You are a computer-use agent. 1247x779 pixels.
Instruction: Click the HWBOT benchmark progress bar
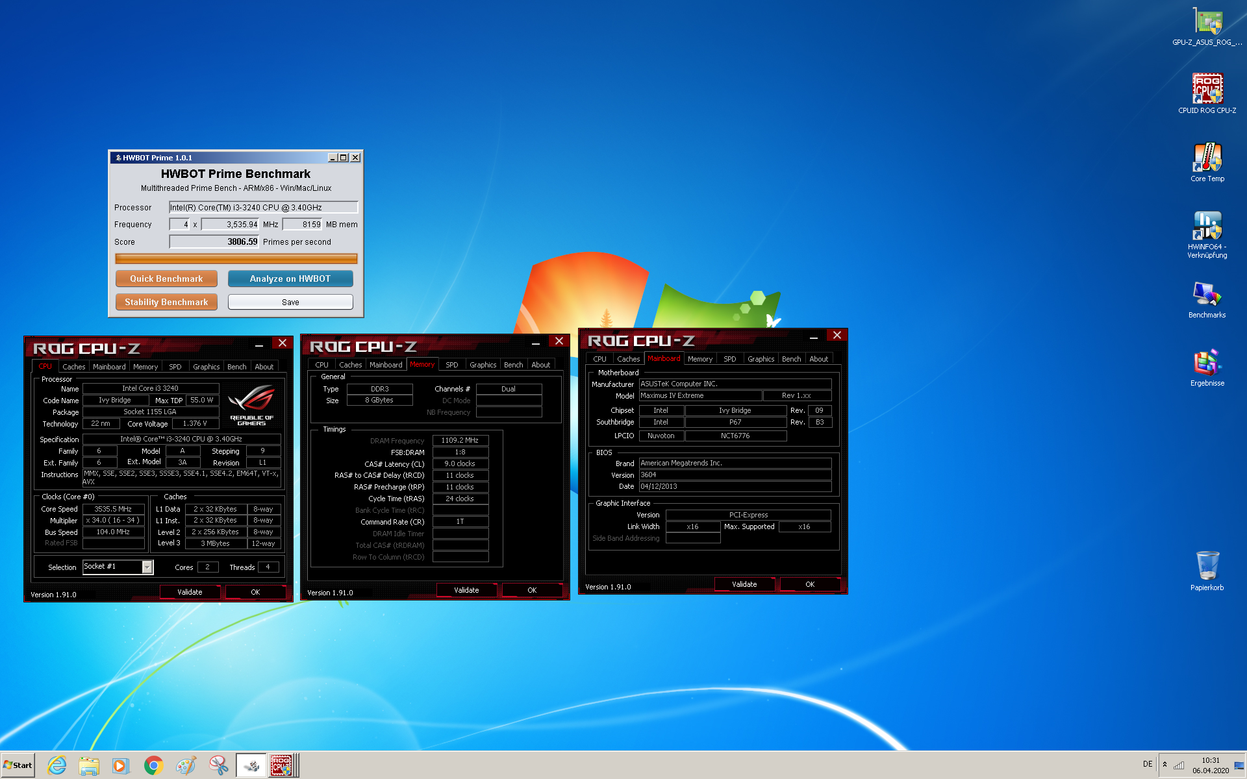point(236,258)
